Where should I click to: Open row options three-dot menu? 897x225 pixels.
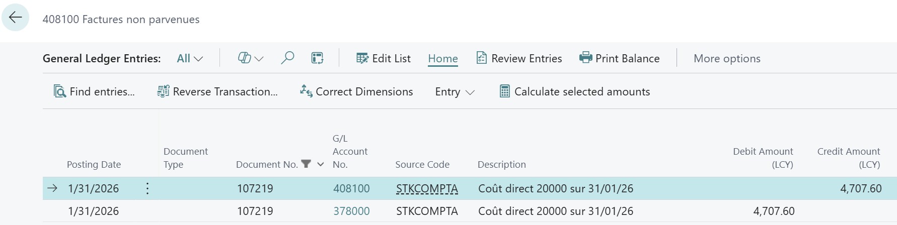147,189
